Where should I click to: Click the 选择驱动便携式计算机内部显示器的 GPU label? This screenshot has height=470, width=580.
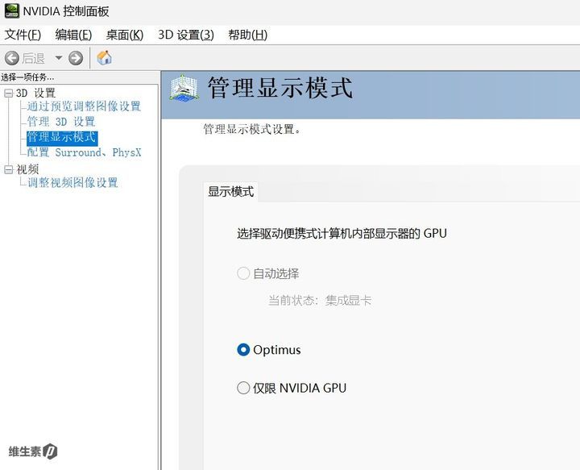[342, 234]
